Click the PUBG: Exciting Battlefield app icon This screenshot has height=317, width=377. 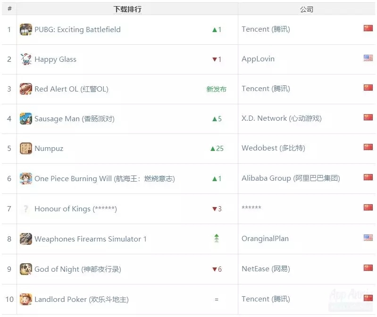[x=26, y=29]
